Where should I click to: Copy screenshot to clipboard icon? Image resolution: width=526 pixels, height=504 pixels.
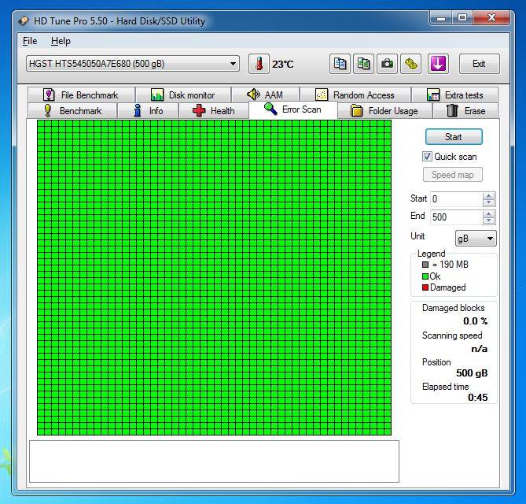click(x=363, y=64)
